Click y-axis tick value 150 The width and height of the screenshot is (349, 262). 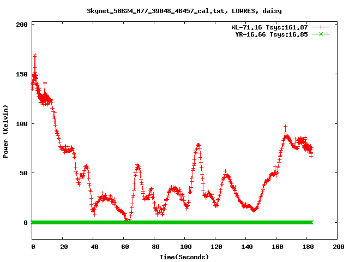click(22, 74)
